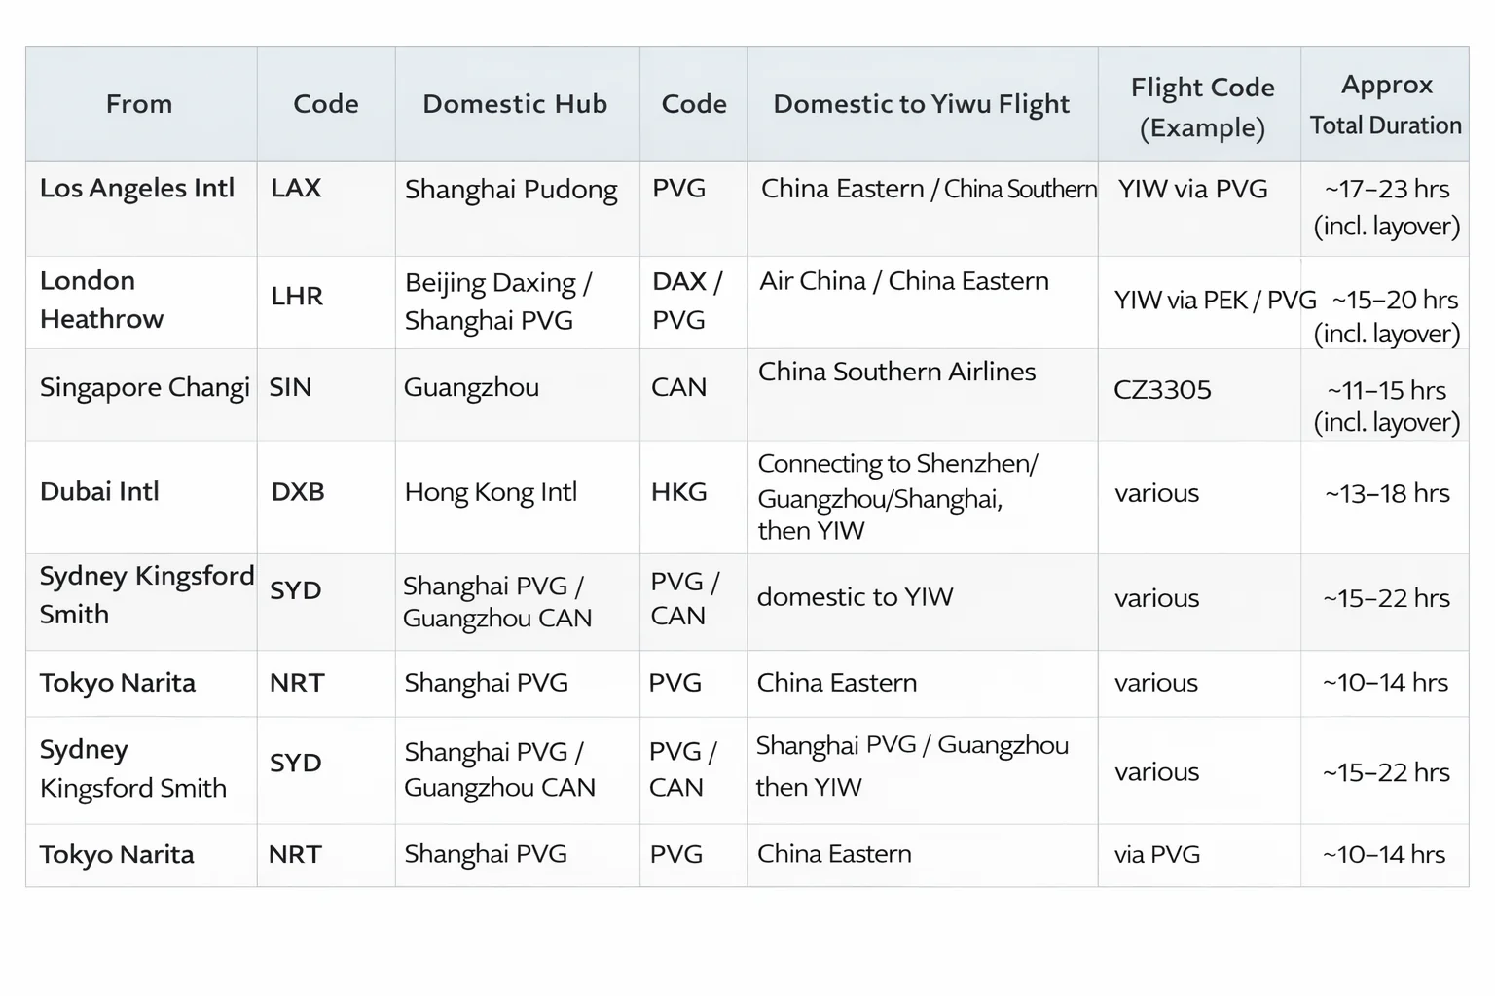Click the "Approx Total Duration" header
1495x996 pixels.
coord(1386,104)
